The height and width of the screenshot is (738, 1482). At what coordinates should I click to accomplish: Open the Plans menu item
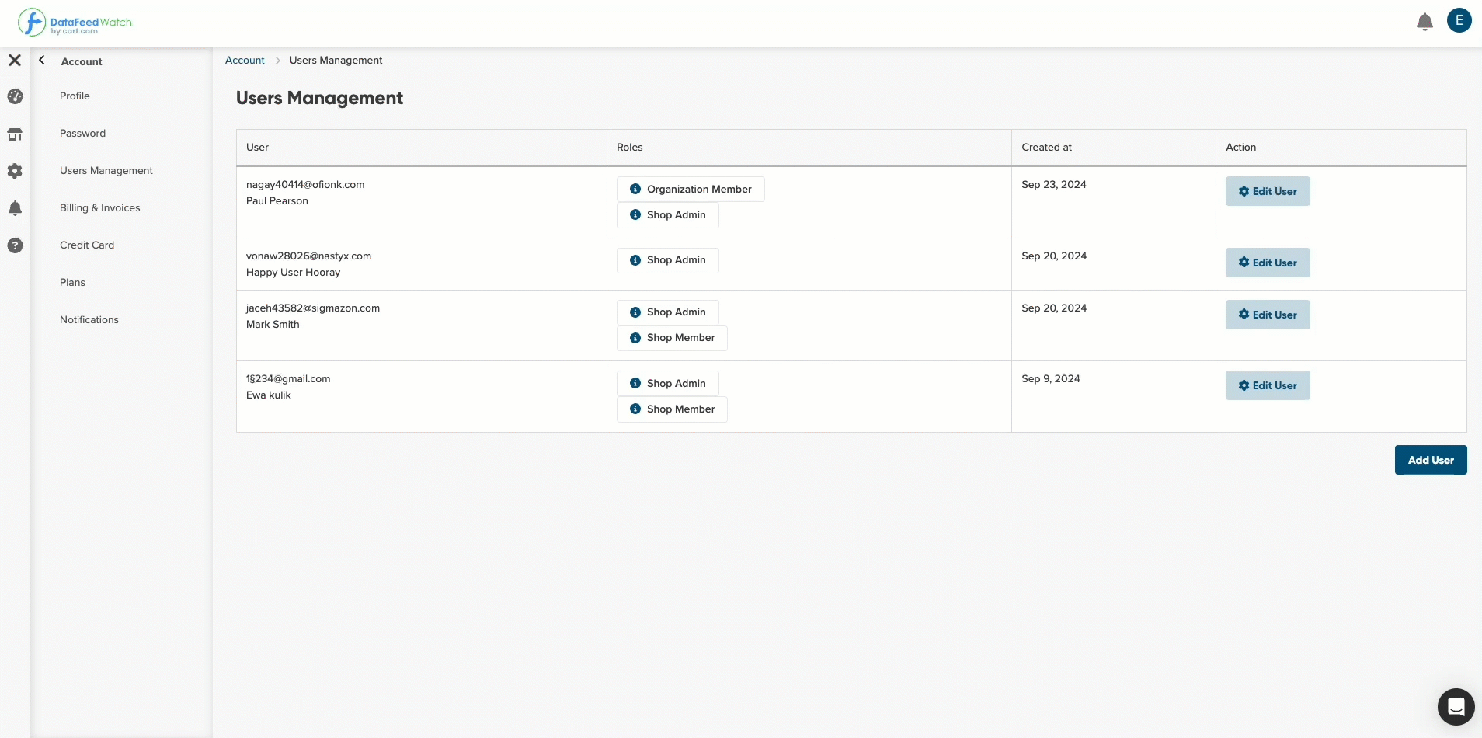pyautogui.click(x=72, y=283)
